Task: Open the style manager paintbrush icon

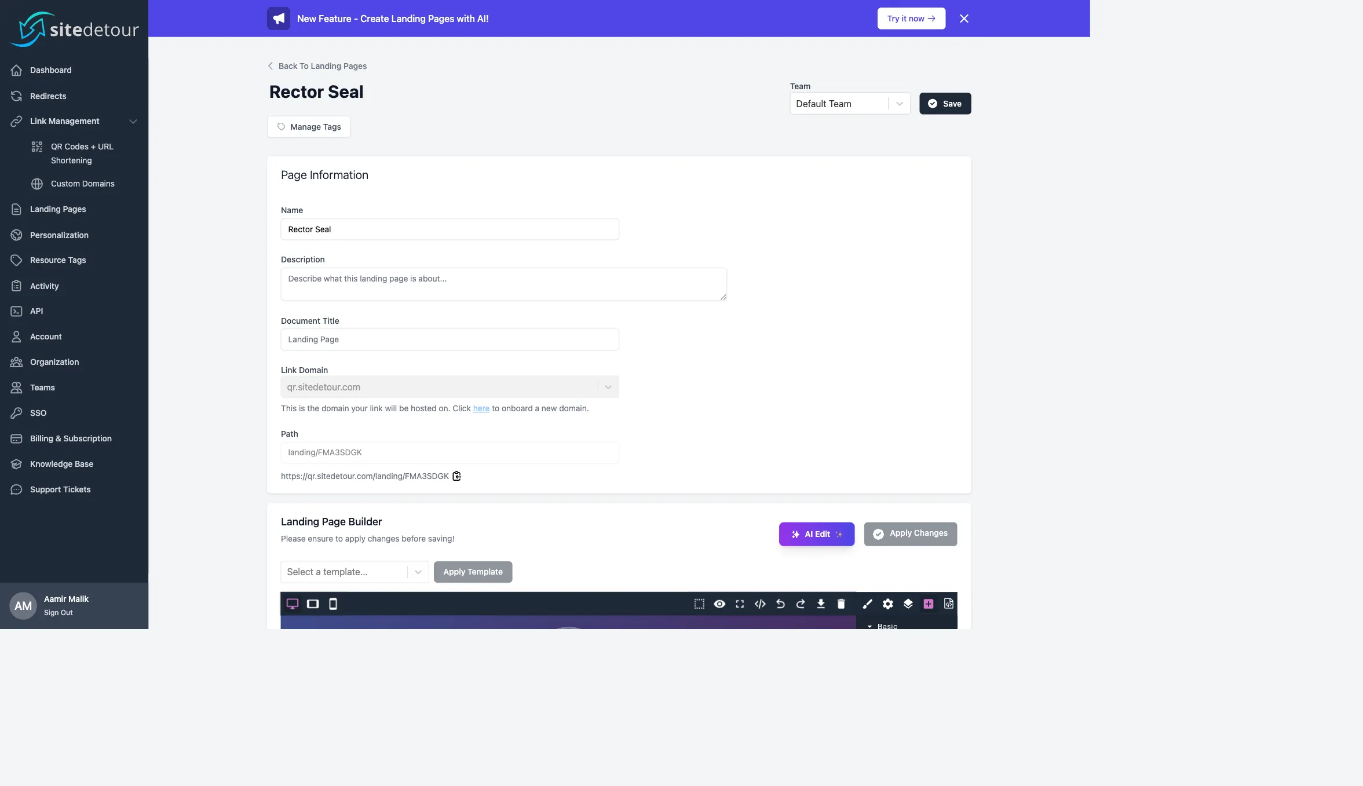Action: tap(867, 604)
